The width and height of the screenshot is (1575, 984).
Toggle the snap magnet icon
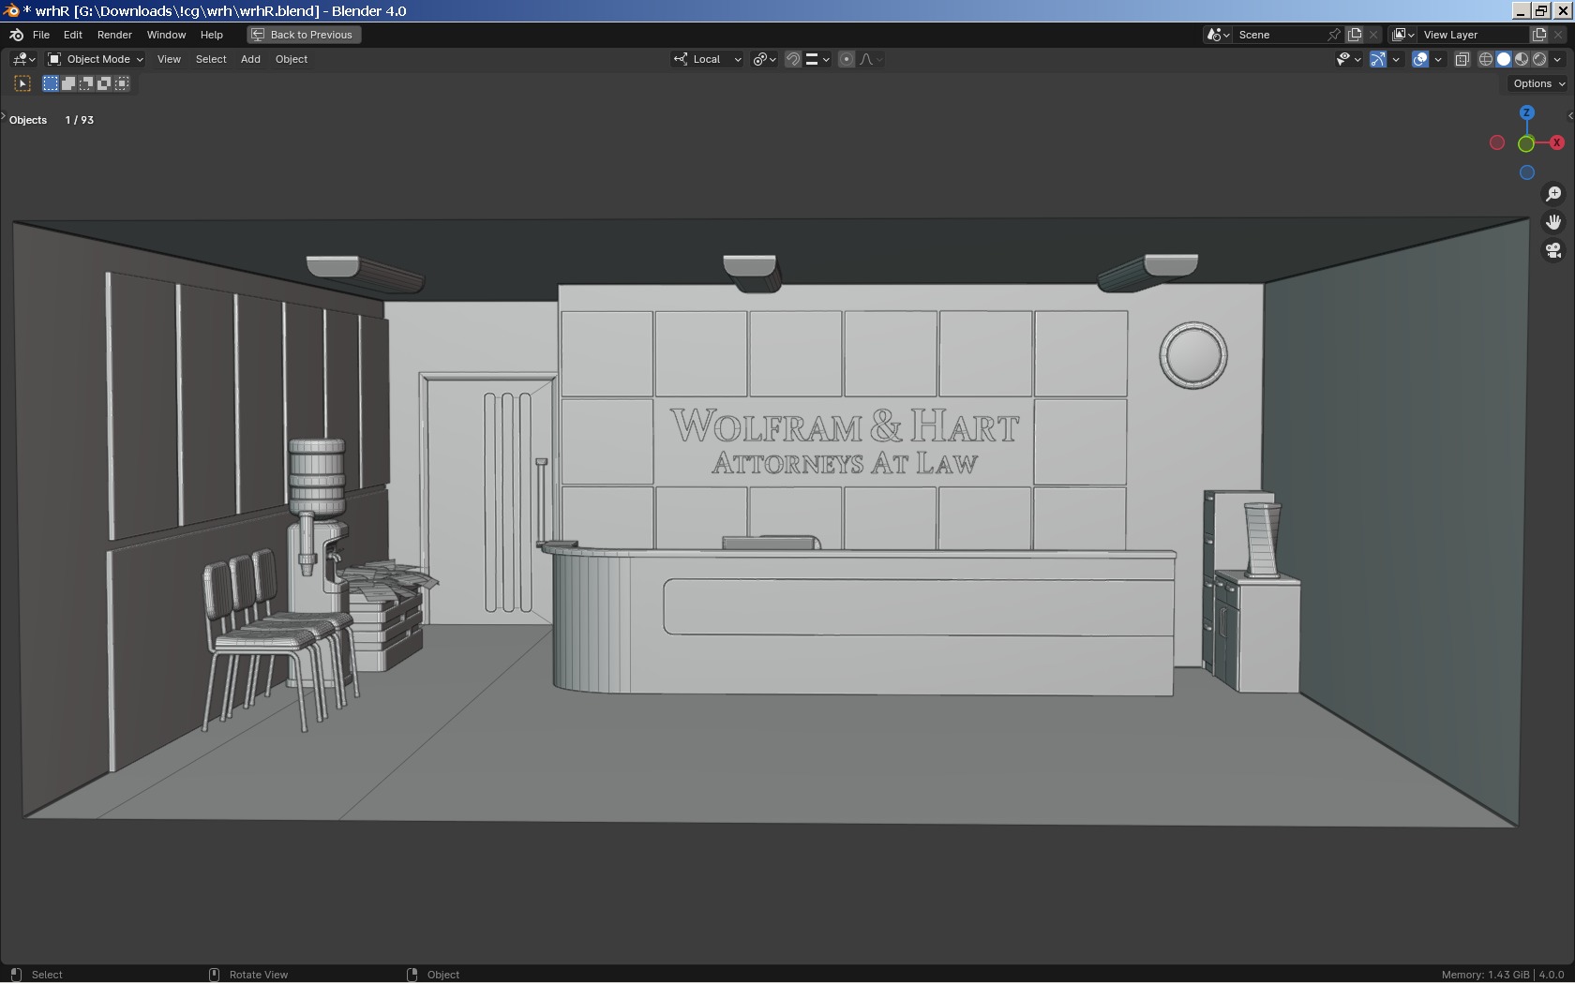[x=793, y=59]
